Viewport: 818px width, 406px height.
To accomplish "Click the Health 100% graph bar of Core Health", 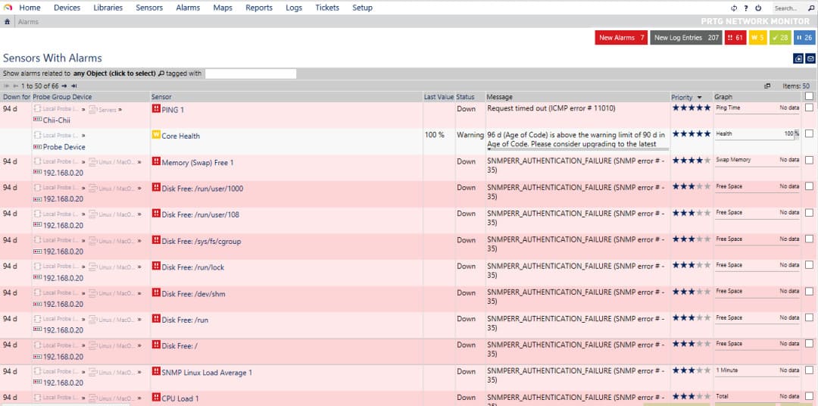I will 757,135.
